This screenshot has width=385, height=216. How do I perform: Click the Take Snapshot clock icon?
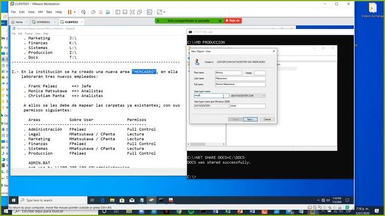point(93,12)
